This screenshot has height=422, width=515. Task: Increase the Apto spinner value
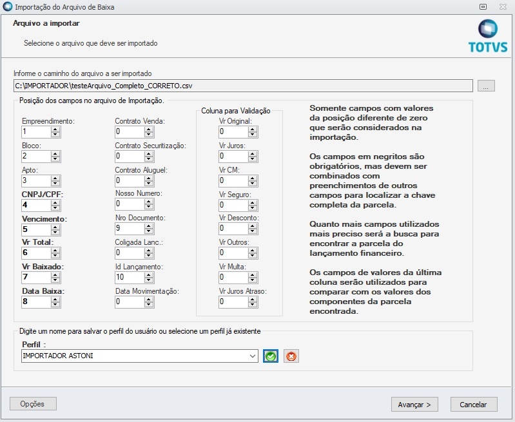55,178
